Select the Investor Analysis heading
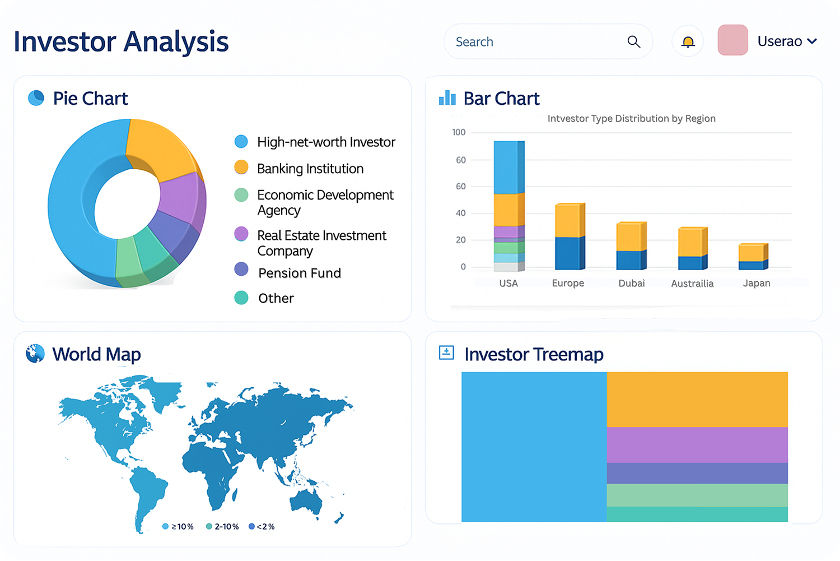This screenshot has height=561, width=840. click(122, 41)
